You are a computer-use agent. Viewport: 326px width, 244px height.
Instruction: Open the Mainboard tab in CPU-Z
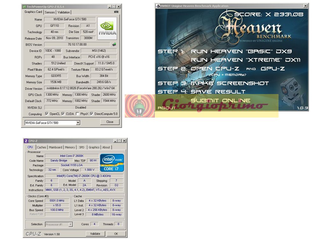(x=55, y=147)
